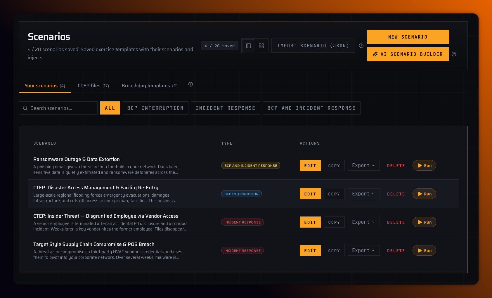The image size is (492, 298).
Task: Focus the Search scenarios field
Action: (58, 108)
